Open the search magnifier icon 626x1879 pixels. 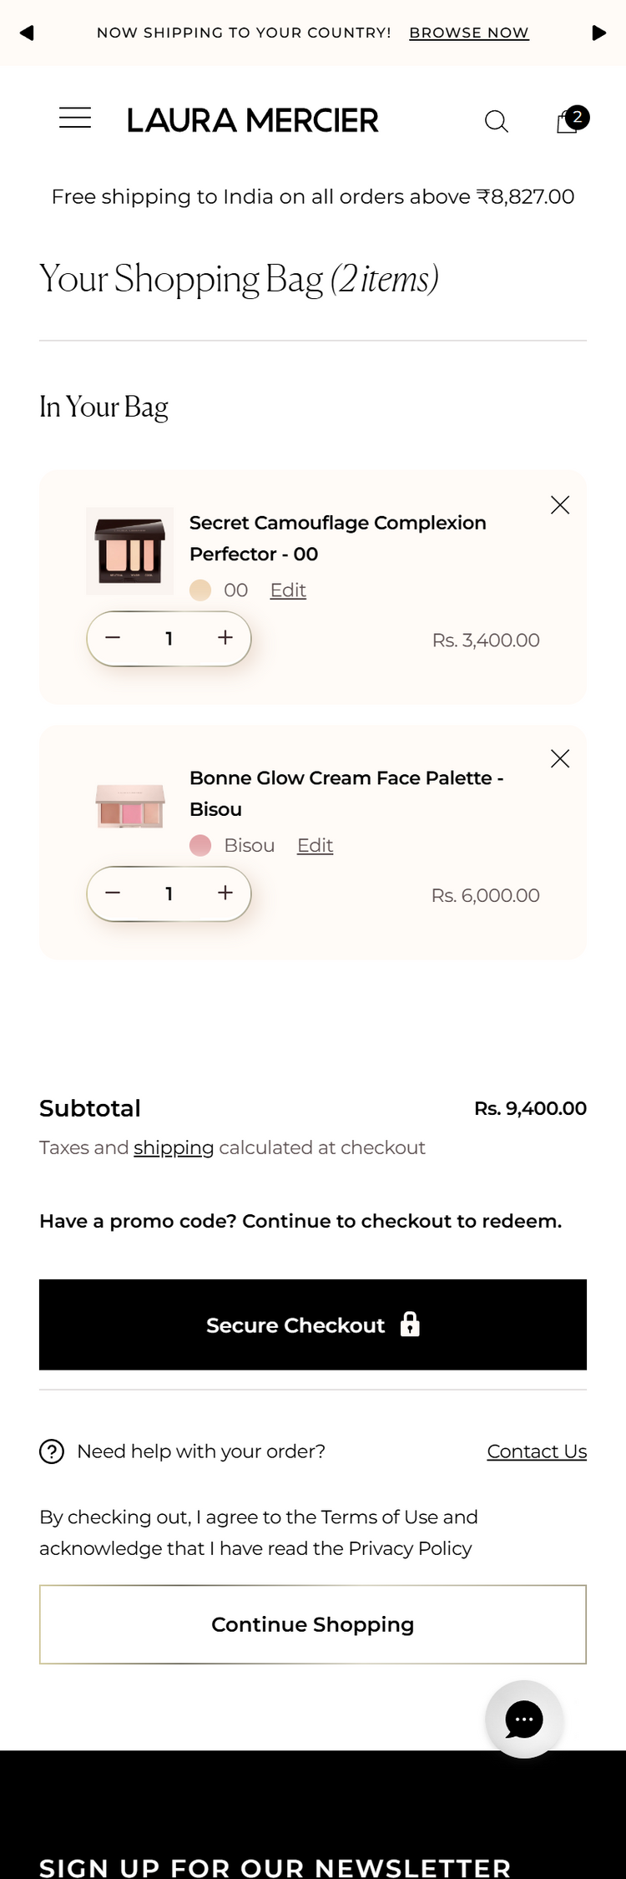click(497, 121)
